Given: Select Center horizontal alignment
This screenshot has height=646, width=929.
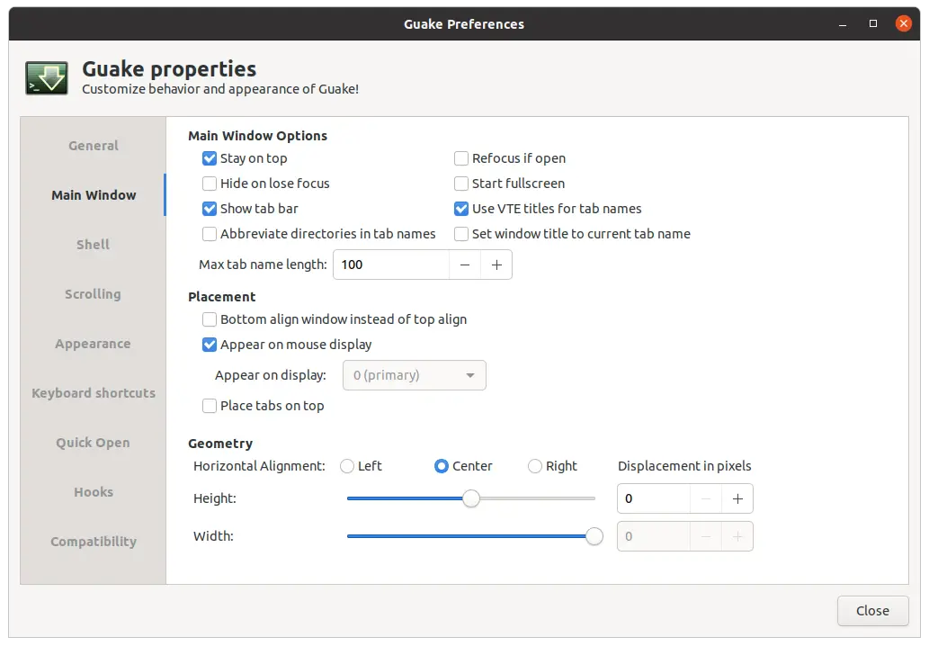Looking at the screenshot, I should [x=442, y=466].
